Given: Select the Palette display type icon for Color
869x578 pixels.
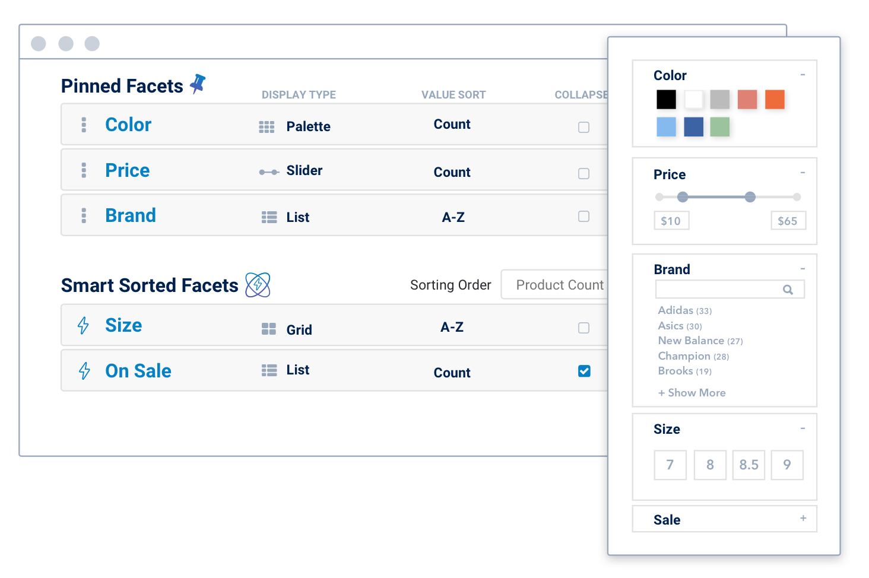Looking at the screenshot, I should 267,126.
